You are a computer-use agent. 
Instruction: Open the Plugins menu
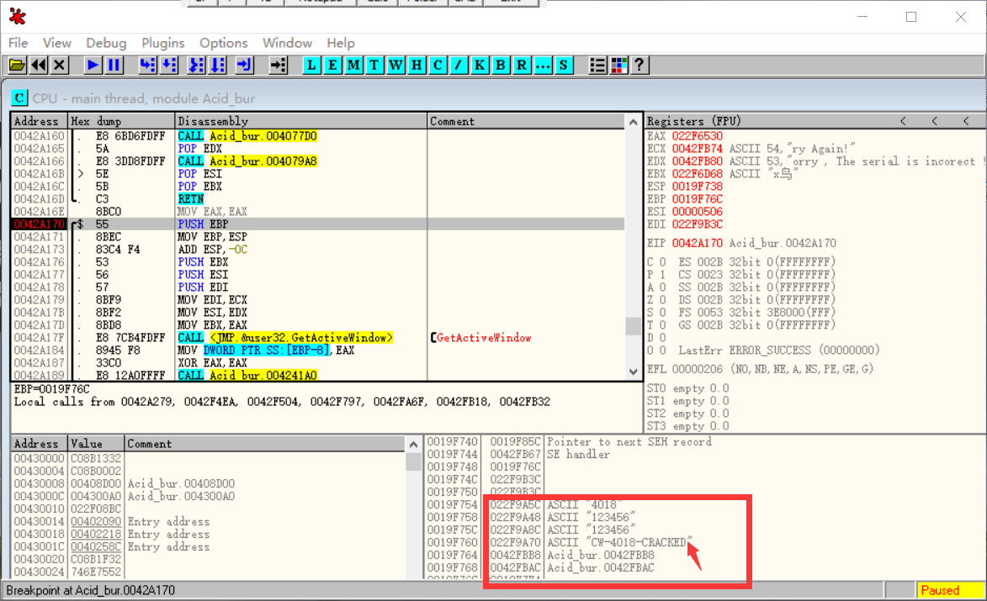(x=163, y=43)
